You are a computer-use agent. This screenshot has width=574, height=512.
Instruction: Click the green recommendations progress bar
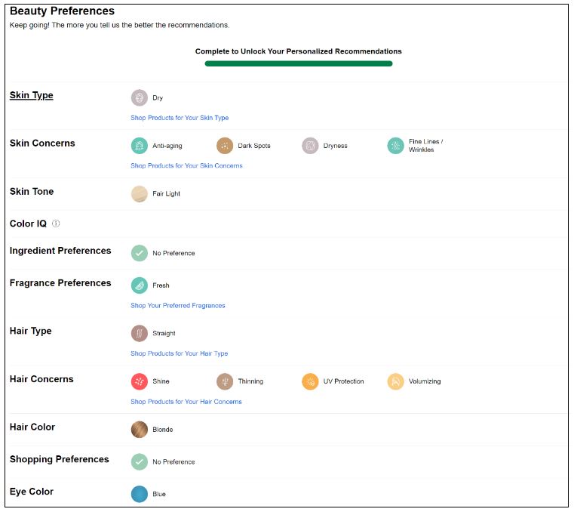point(299,63)
